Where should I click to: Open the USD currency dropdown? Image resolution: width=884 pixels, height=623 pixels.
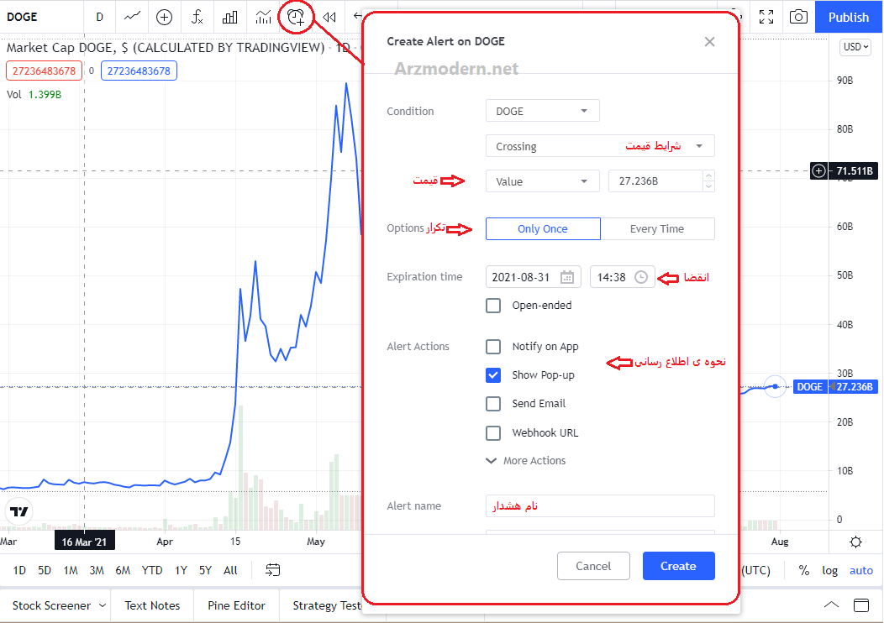coord(855,47)
